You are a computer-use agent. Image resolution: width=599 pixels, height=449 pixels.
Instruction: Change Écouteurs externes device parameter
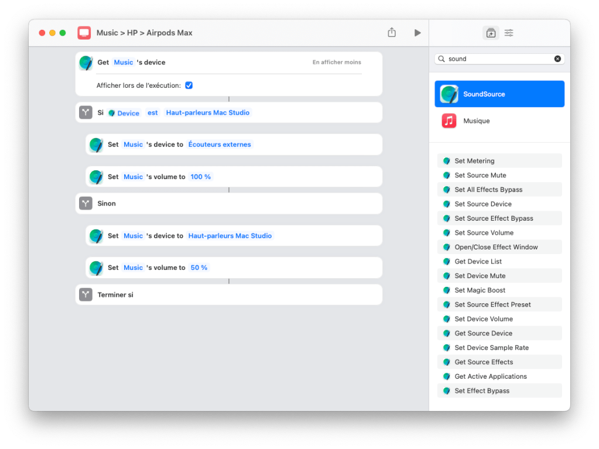coord(220,145)
